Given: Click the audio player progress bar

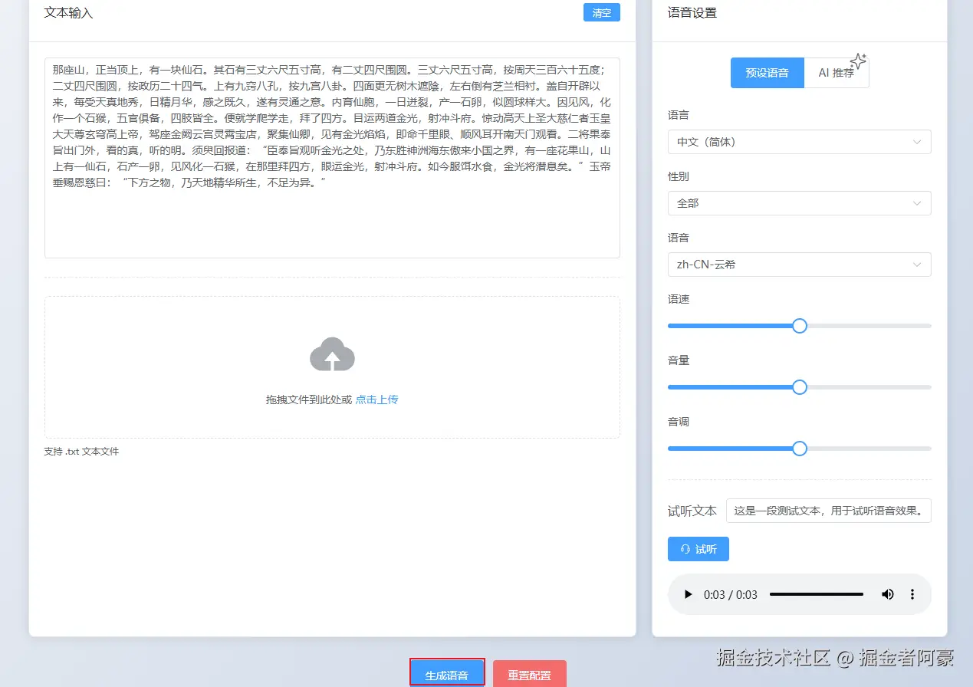Looking at the screenshot, I should point(817,594).
